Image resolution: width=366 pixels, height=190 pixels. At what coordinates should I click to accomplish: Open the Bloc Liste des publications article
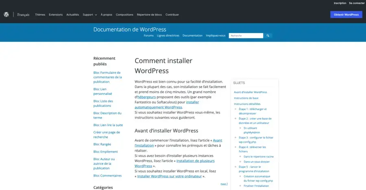103,103
